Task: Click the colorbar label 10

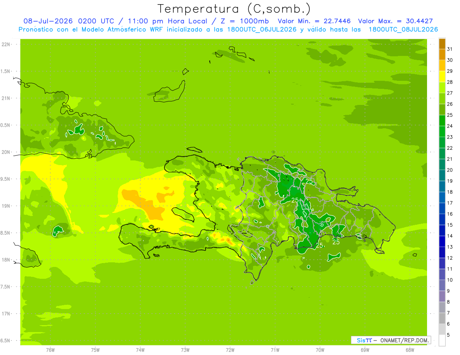Action: (450, 280)
